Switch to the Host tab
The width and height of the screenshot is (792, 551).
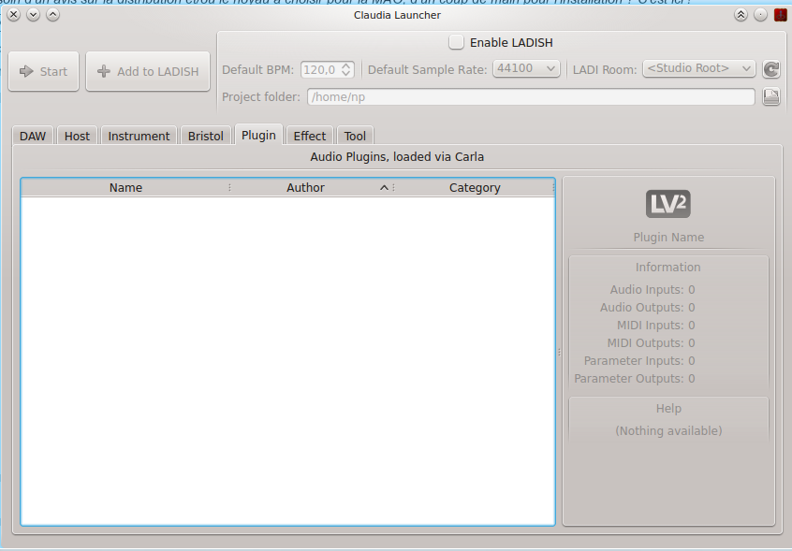78,136
